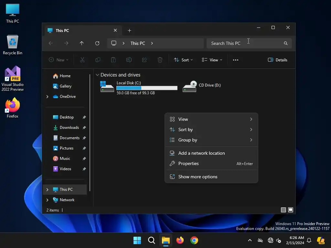Expand the OneDrive tree node
This screenshot has height=248, width=331.
coord(47,97)
